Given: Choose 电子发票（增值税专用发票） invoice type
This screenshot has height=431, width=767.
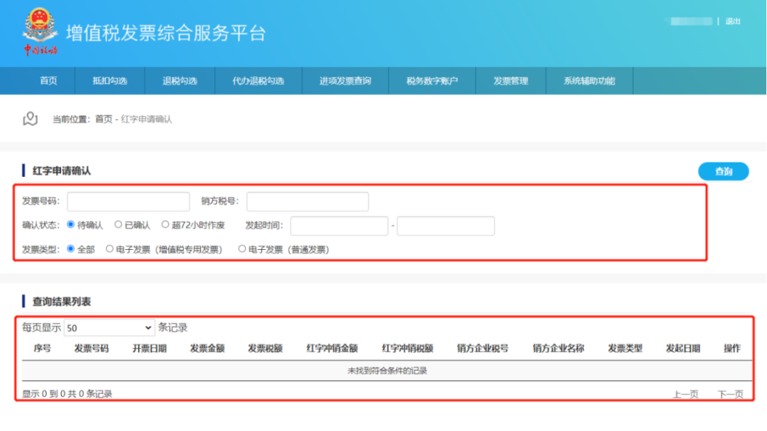Looking at the screenshot, I should pos(109,249).
